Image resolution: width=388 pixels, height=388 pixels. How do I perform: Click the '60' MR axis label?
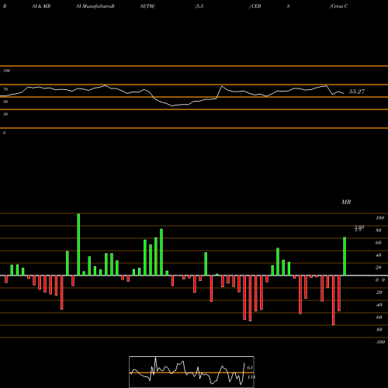(x=379, y=243)
